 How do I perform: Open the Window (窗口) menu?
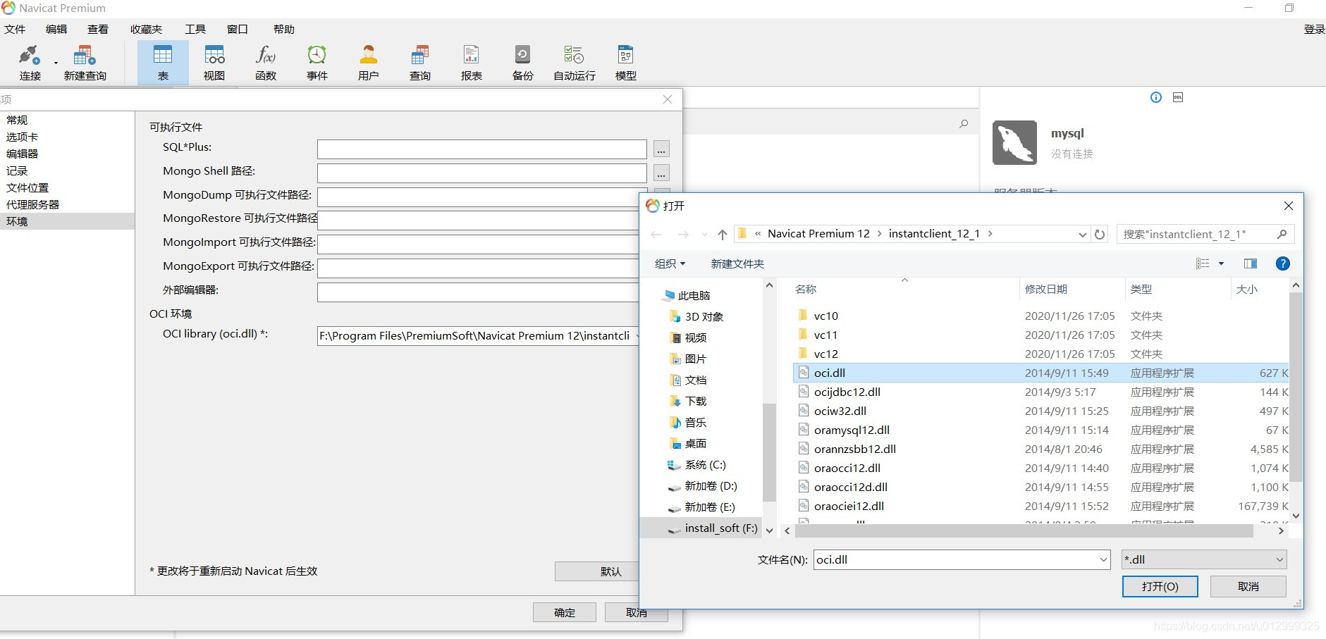click(238, 29)
